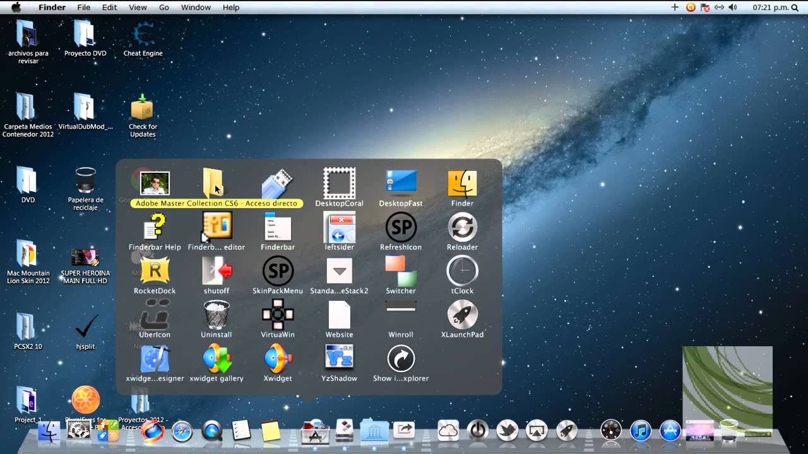Click the volume speaker icon in menu bar
This screenshot has height=454, width=808.
[x=732, y=7]
